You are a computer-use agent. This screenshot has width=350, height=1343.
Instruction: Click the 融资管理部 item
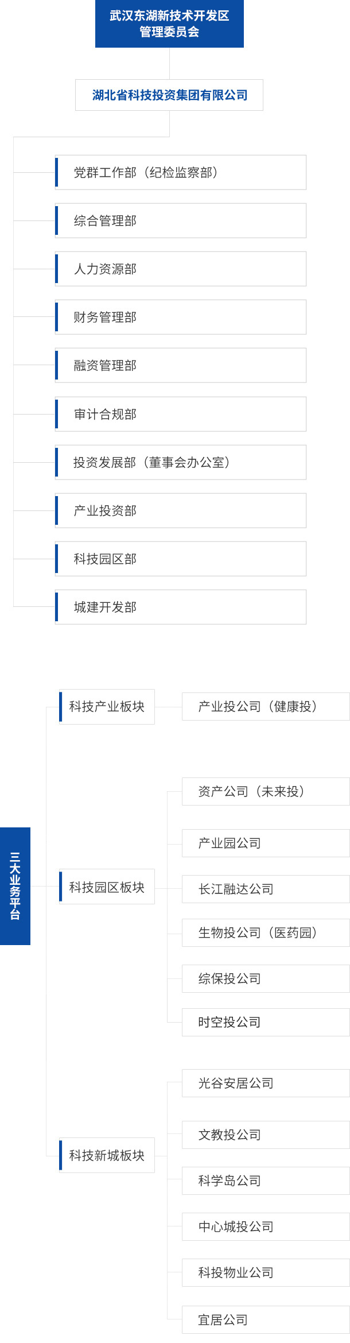180,365
